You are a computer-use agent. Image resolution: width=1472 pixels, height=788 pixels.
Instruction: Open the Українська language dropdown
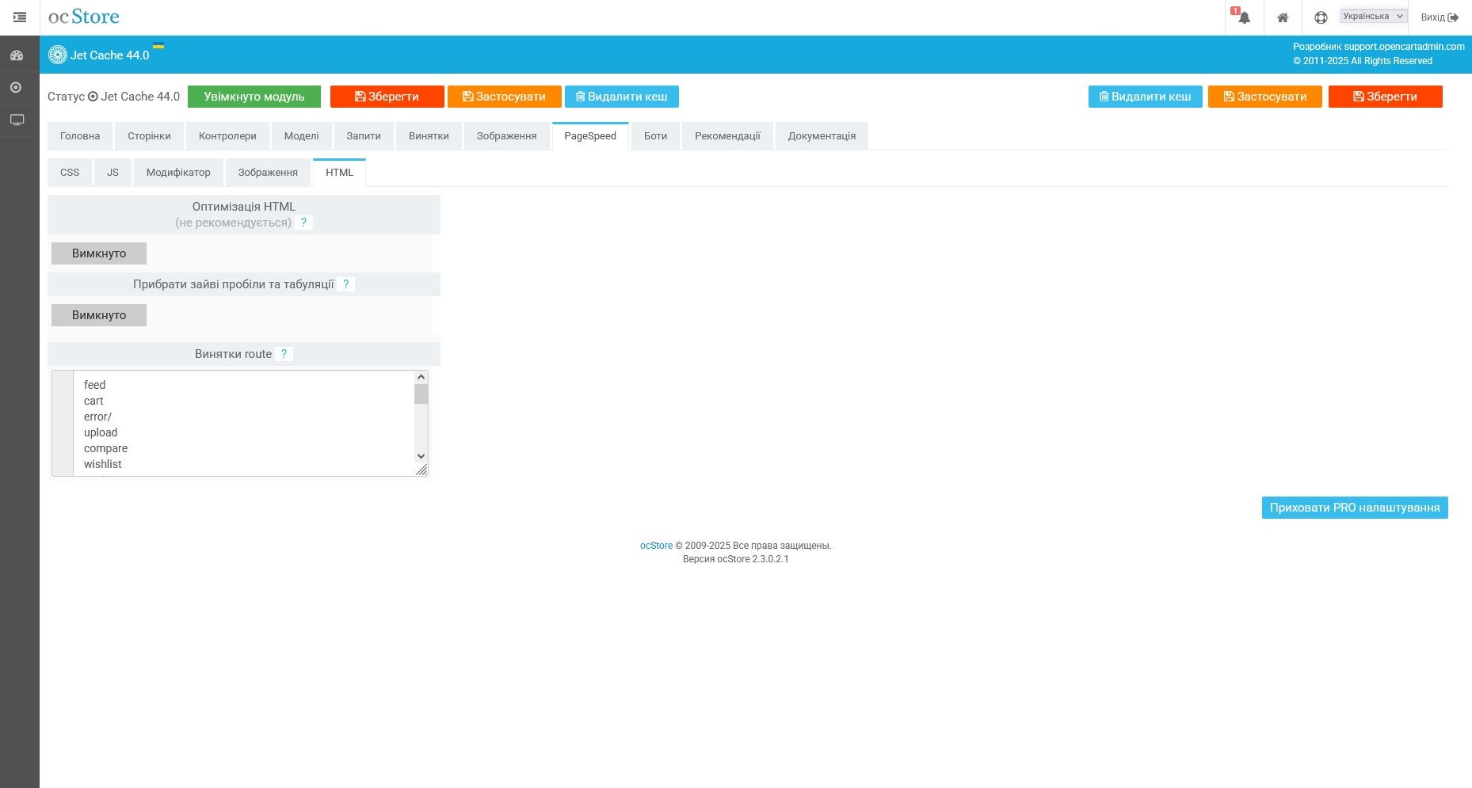tap(1373, 16)
